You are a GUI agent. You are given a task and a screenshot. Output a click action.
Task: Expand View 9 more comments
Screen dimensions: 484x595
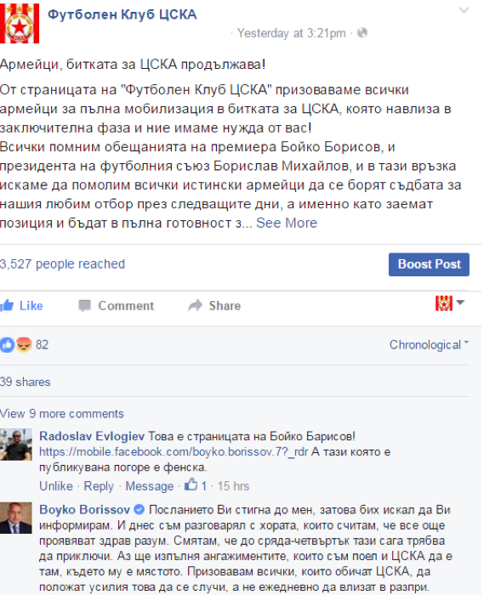tap(62, 414)
